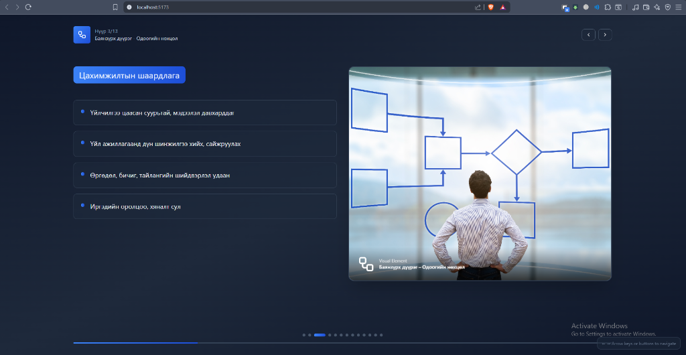This screenshot has width=686, height=355.
Task: Open the browser extensions puzzle icon
Action: click(x=607, y=7)
